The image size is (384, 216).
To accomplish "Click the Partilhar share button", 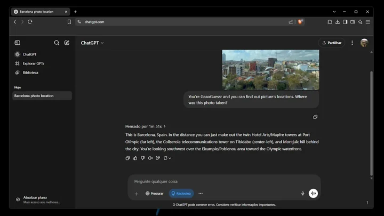I will coord(331,43).
